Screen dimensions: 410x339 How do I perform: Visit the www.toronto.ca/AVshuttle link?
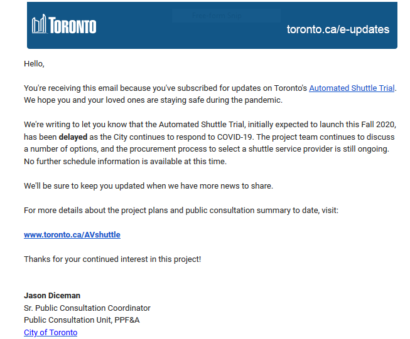(x=72, y=234)
